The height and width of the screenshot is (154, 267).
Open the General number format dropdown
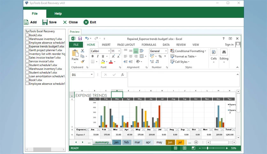[166, 51]
